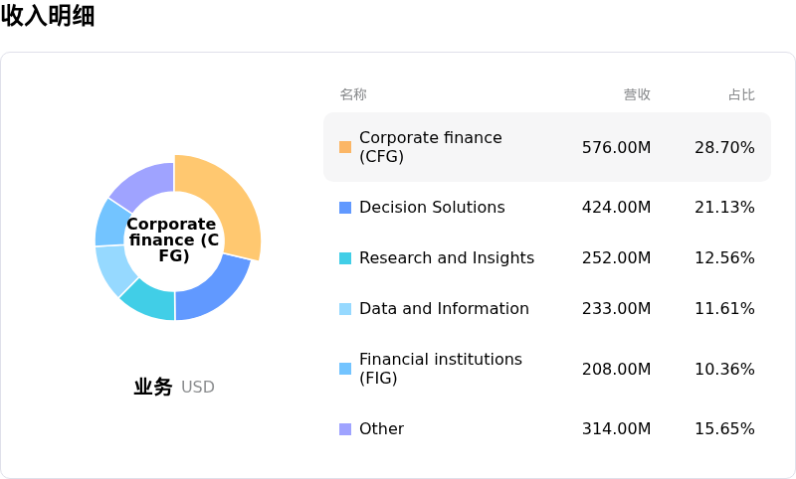This screenshot has height=479, width=796.
Task: Click the orange Corporate finance legend swatch
Action: [345, 147]
